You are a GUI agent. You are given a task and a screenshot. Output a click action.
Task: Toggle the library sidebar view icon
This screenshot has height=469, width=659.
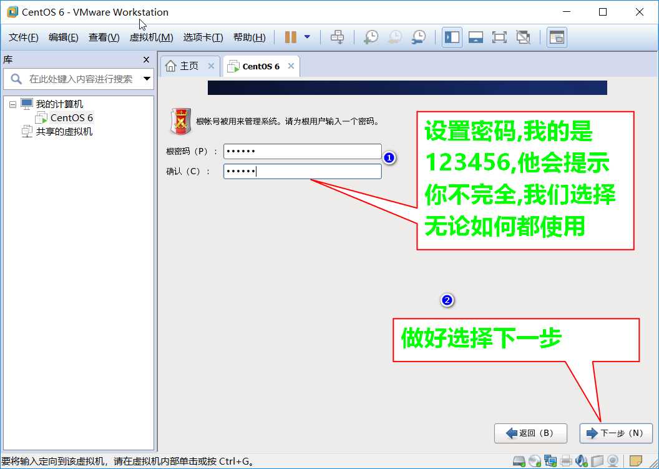pos(452,37)
